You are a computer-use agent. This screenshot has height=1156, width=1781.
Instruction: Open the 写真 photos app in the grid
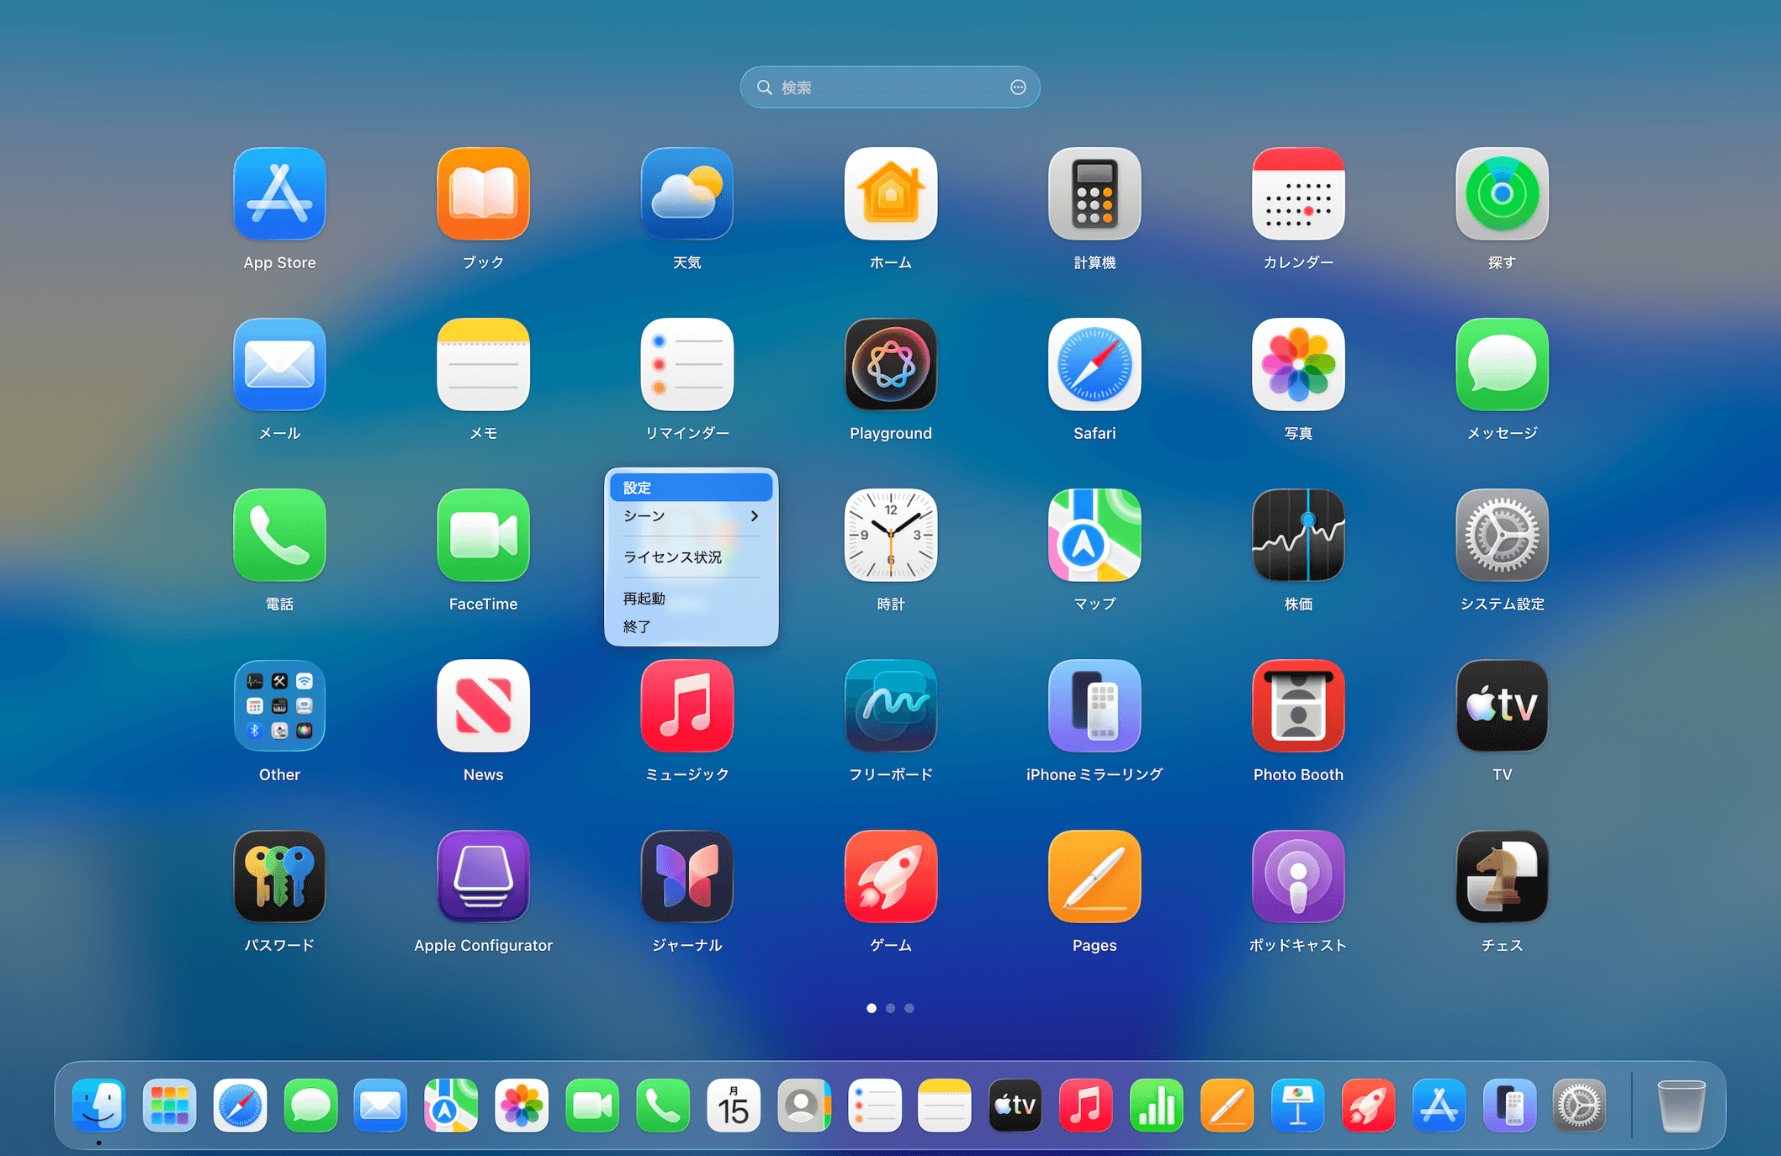click(x=1298, y=365)
